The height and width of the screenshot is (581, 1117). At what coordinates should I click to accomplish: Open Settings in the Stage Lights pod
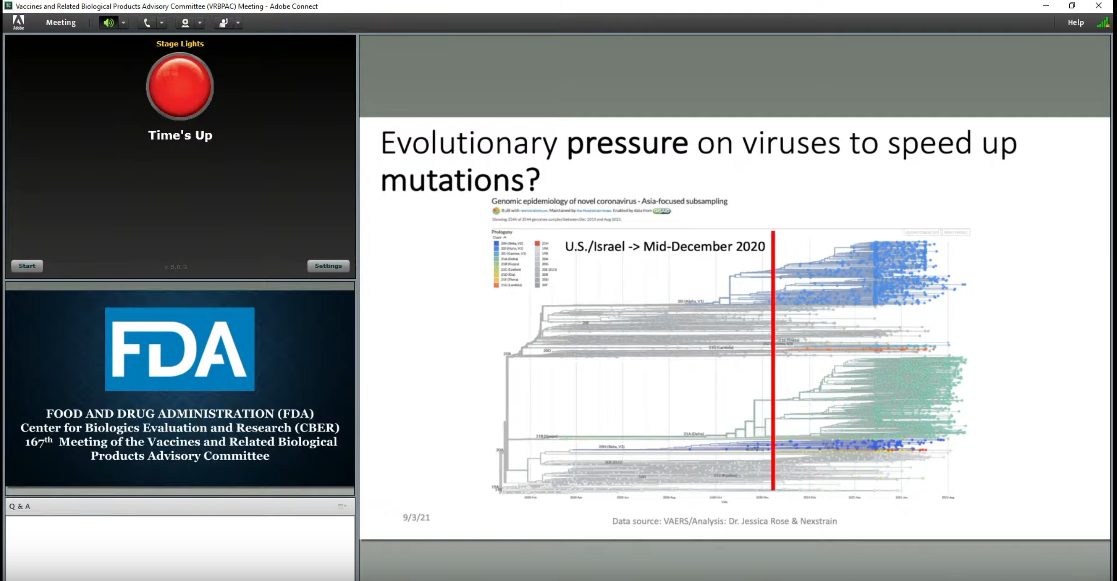(x=328, y=266)
